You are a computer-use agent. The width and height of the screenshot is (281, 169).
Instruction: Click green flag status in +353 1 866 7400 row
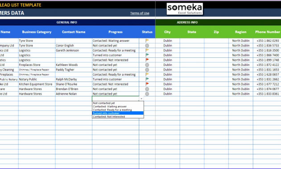point(147,55)
